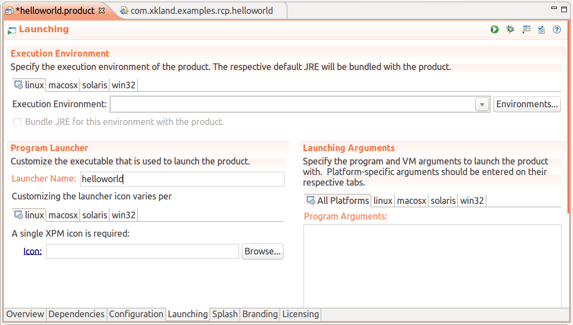The width and height of the screenshot is (573, 325).
Task: Click into the Launcher Name text field
Action: coord(182,179)
